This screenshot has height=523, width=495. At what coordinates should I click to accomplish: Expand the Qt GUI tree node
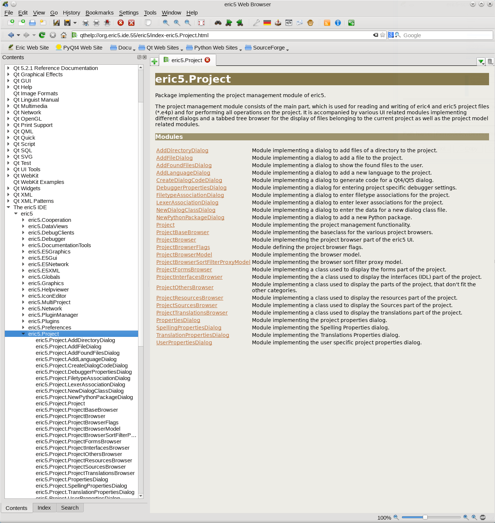(x=8, y=81)
